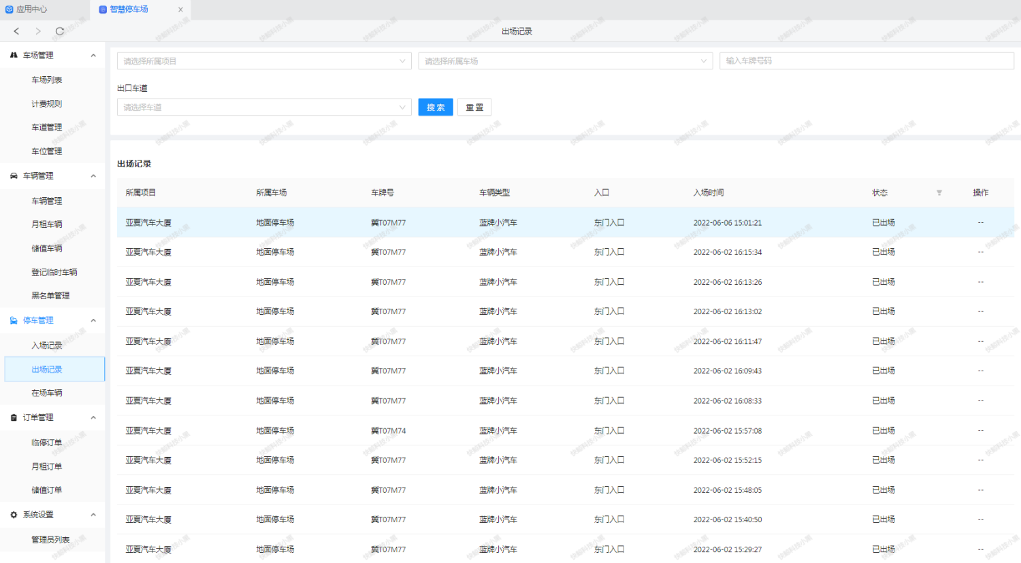Click the 入场时间 column header

click(709, 193)
